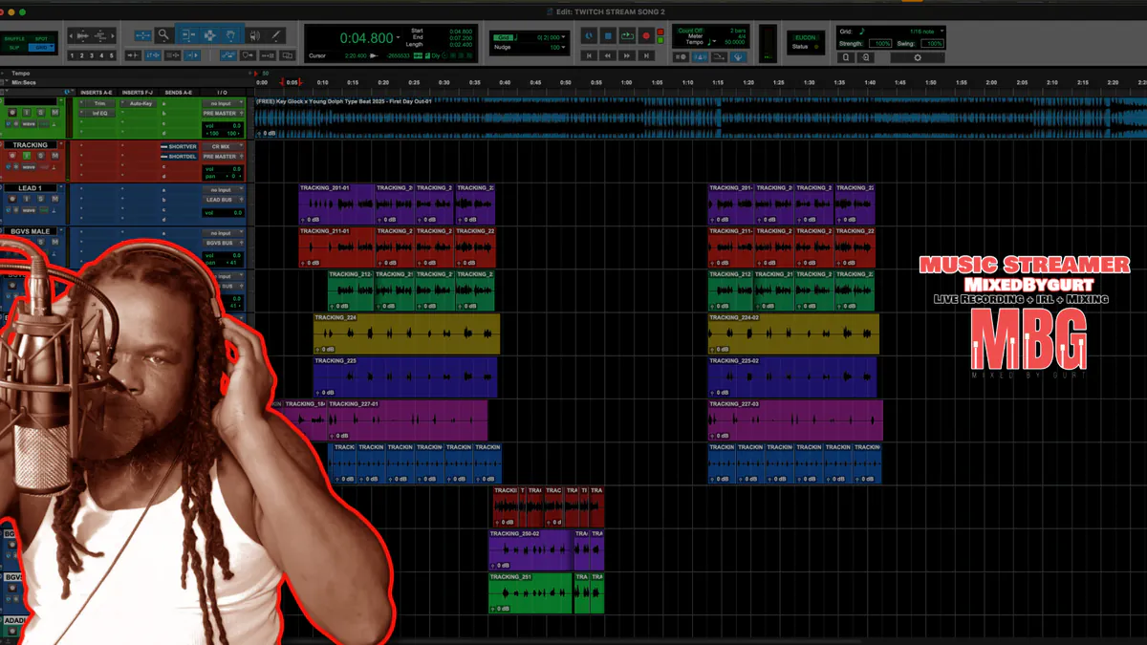Toggle input monitoring on TRACKING track

(x=27, y=156)
